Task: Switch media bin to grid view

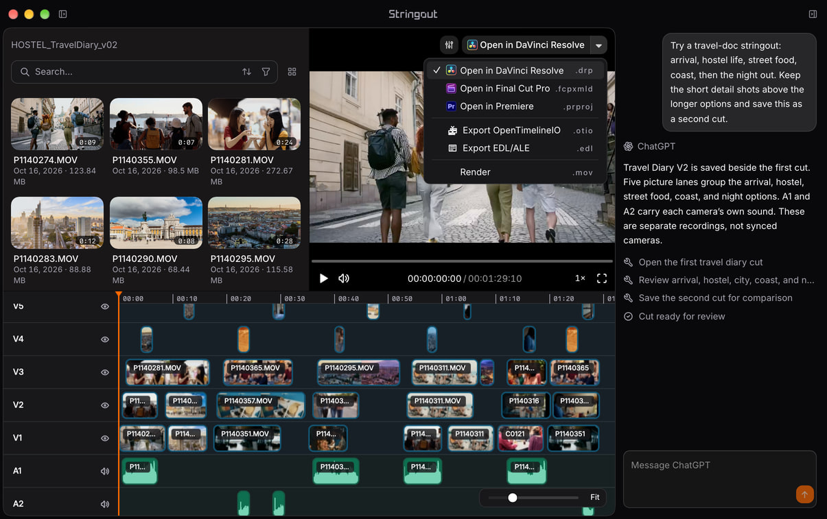Action: click(292, 71)
